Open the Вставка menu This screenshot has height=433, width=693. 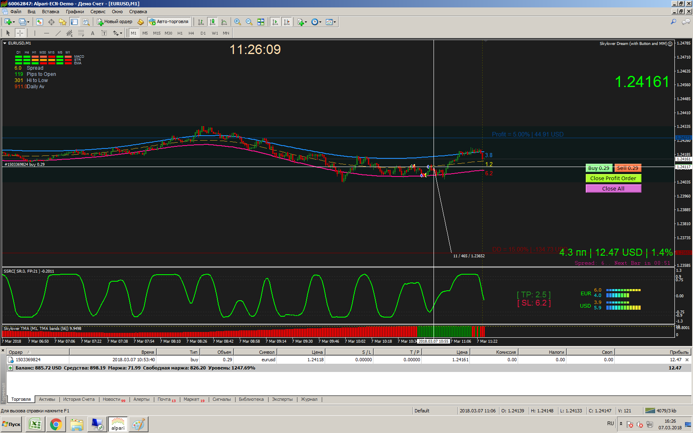tap(50, 12)
